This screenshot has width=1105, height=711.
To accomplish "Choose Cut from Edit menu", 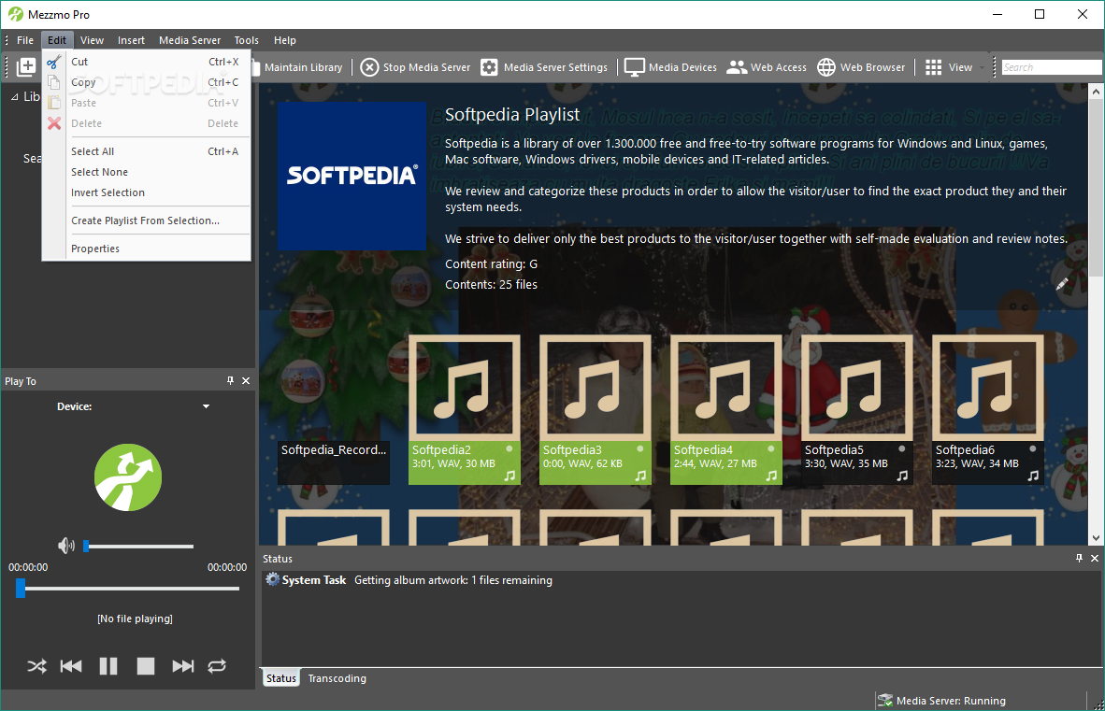I will pos(146,62).
